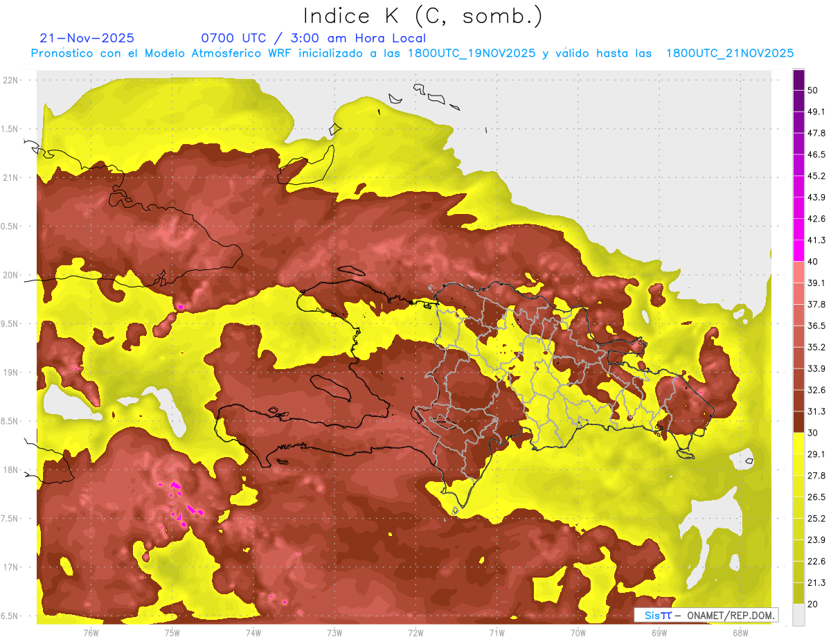Click the '75W' longitude label
Screen dimensions: 831x642
[x=172, y=633]
